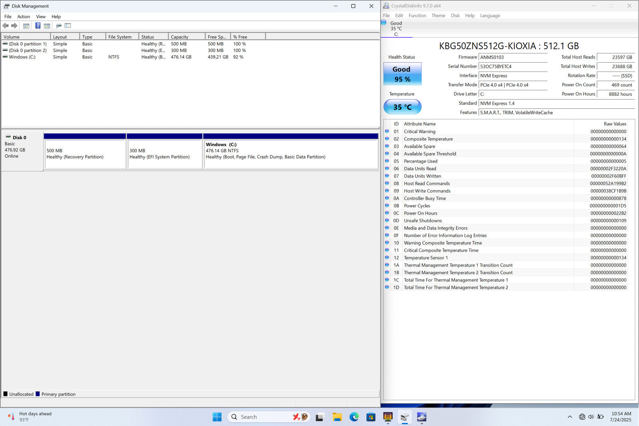Select the Composite Temperature attribute row
Image resolution: width=639 pixels, height=426 pixels.
[506, 139]
